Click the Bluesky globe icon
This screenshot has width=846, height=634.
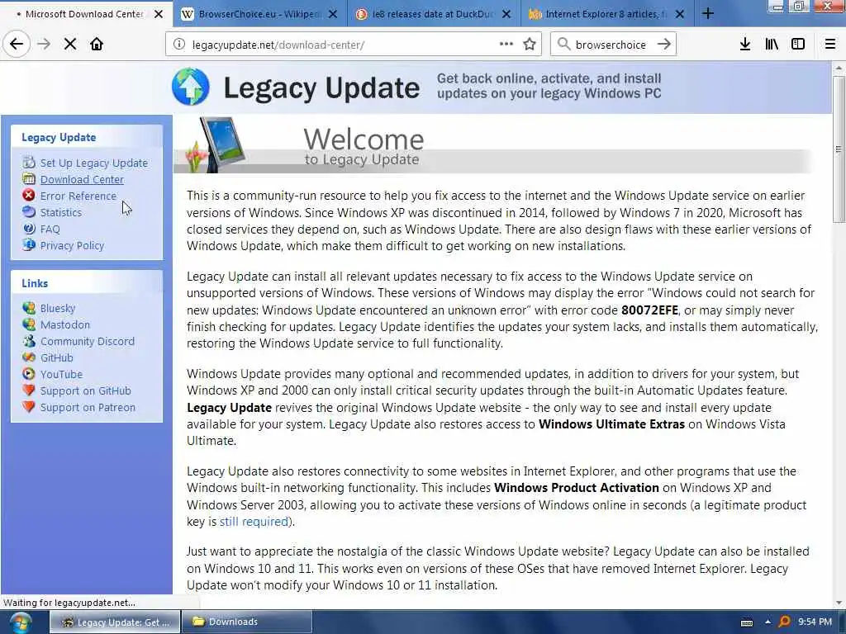(29, 308)
